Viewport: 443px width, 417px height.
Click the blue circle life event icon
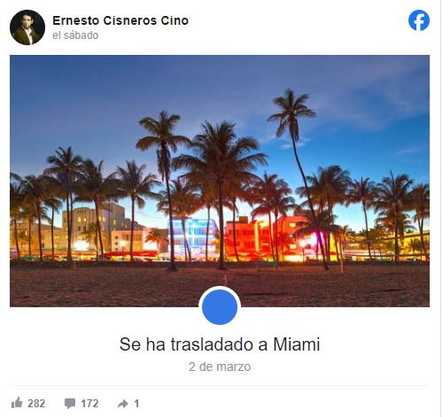tap(220, 307)
